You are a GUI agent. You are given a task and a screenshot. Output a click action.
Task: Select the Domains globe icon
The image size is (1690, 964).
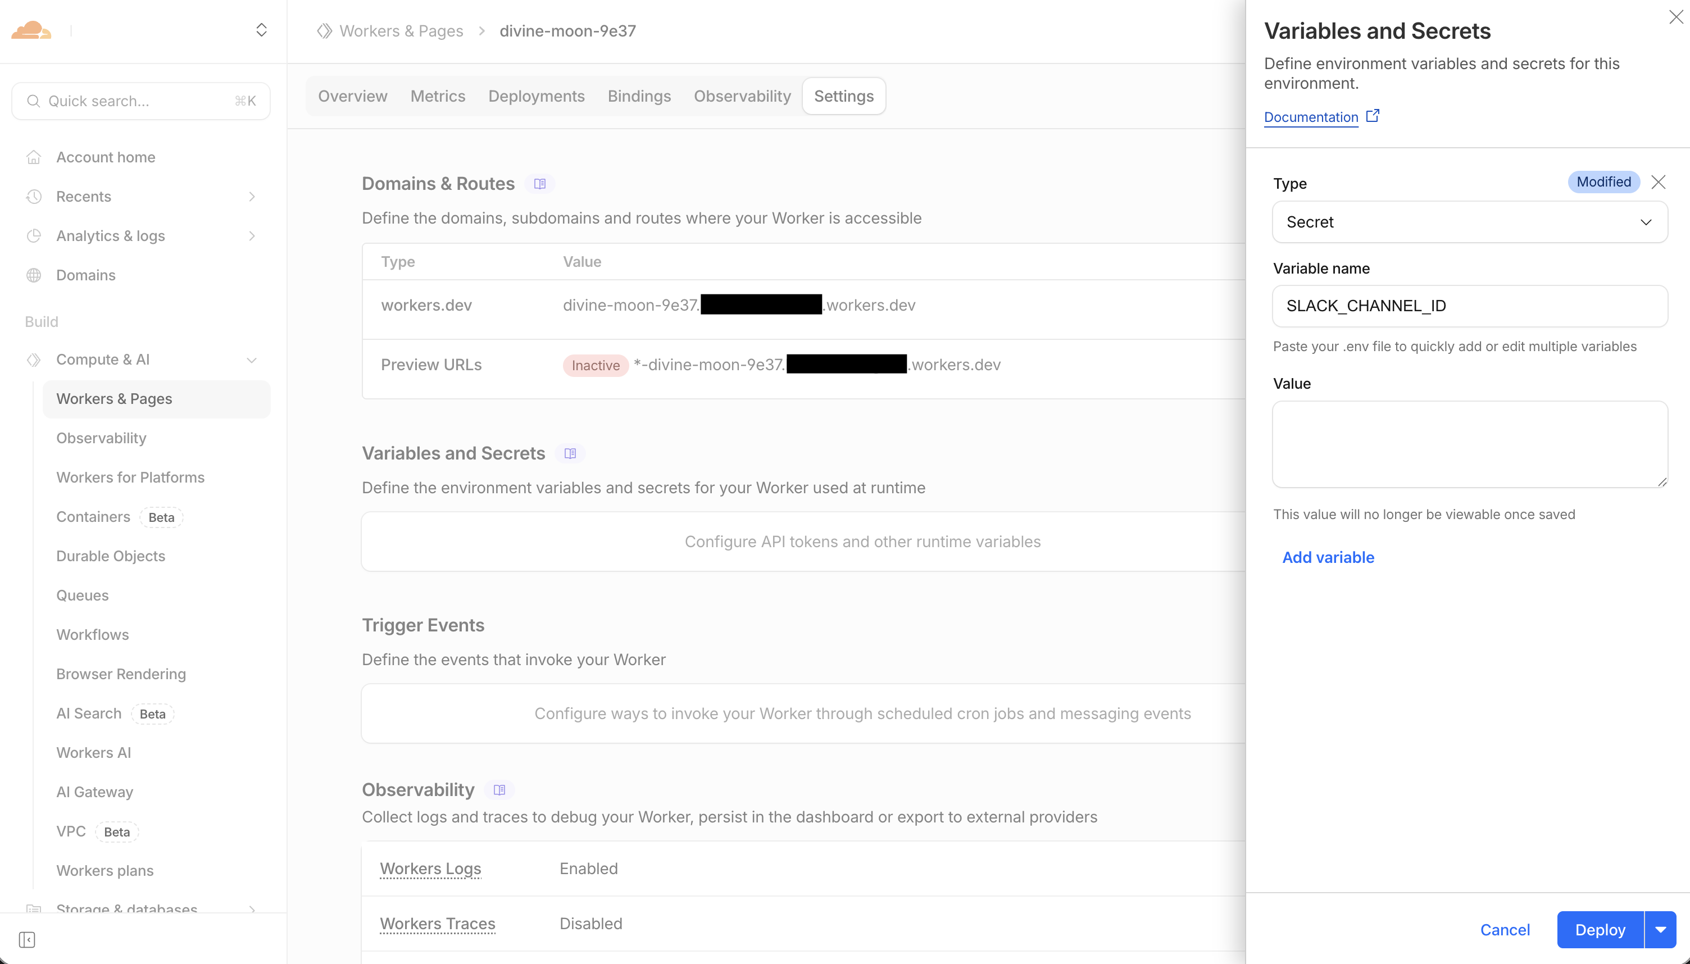tap(34, 275)
